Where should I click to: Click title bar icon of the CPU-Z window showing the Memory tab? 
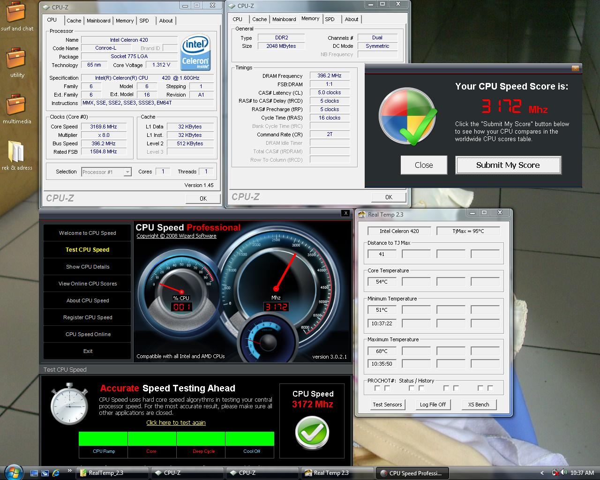point(232,6)
